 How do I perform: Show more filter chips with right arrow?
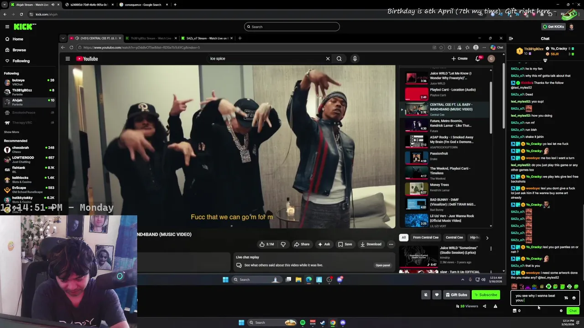click(487, 238)
